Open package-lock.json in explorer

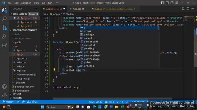pos(25,87)
